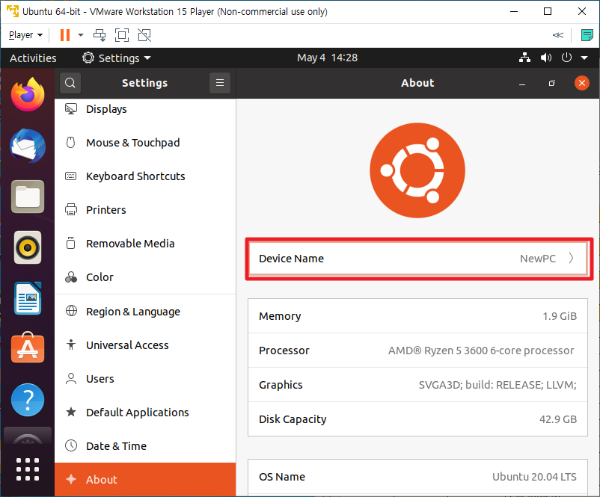Click the Settings search magnifier button
The image size is (600, 497).
(x=70, y=82)
